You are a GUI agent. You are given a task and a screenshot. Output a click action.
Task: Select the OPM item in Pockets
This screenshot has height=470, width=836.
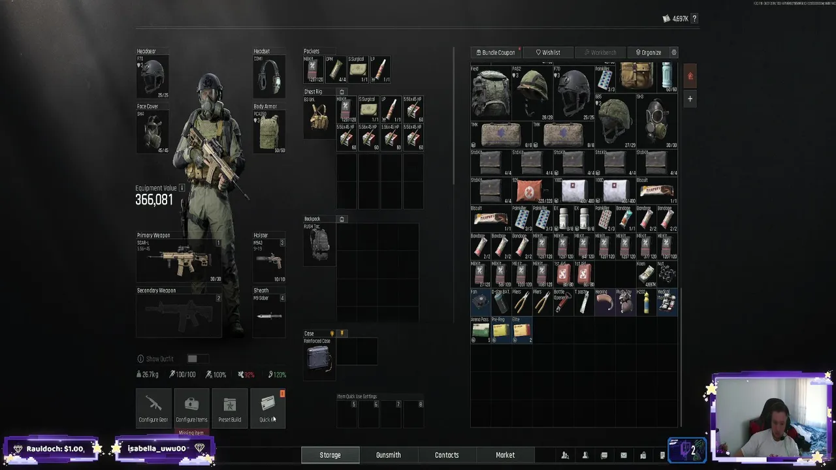coord(336,69)
